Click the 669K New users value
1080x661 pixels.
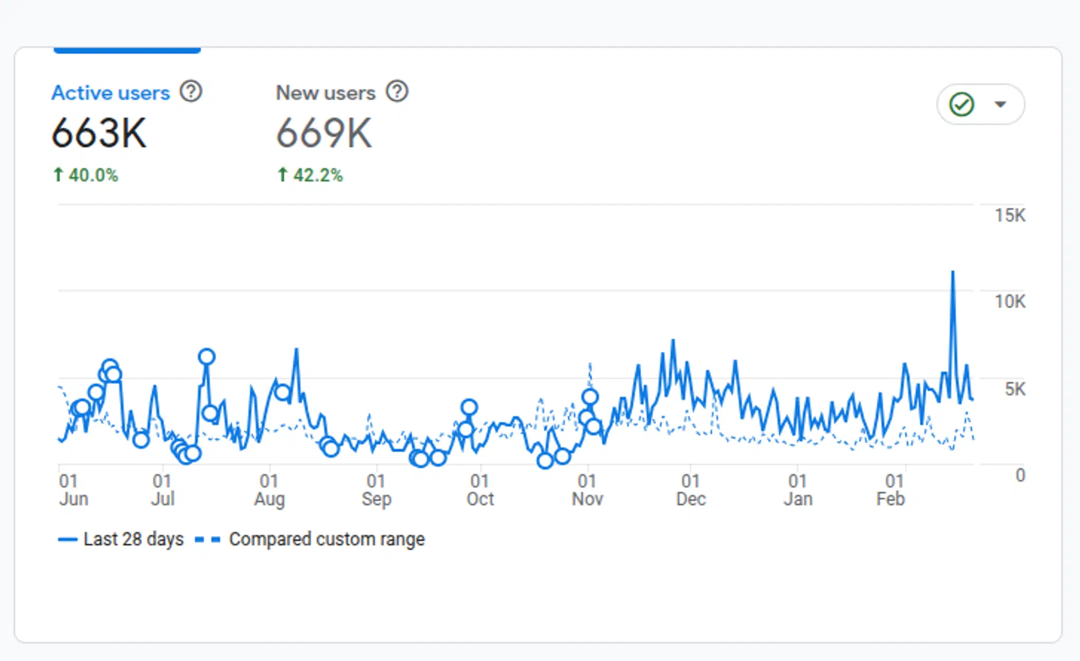pyautogui.click(x=325, y=132)
